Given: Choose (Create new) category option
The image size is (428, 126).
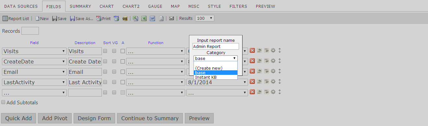Looking at the screenshot, I should [x=216, y=68].
